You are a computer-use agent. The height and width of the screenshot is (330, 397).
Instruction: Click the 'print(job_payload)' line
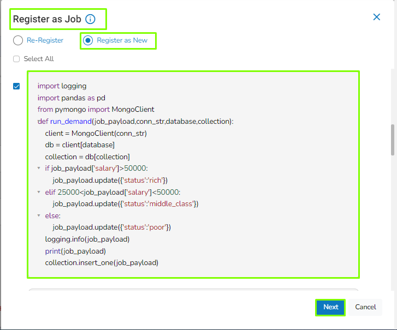(75, 251)
